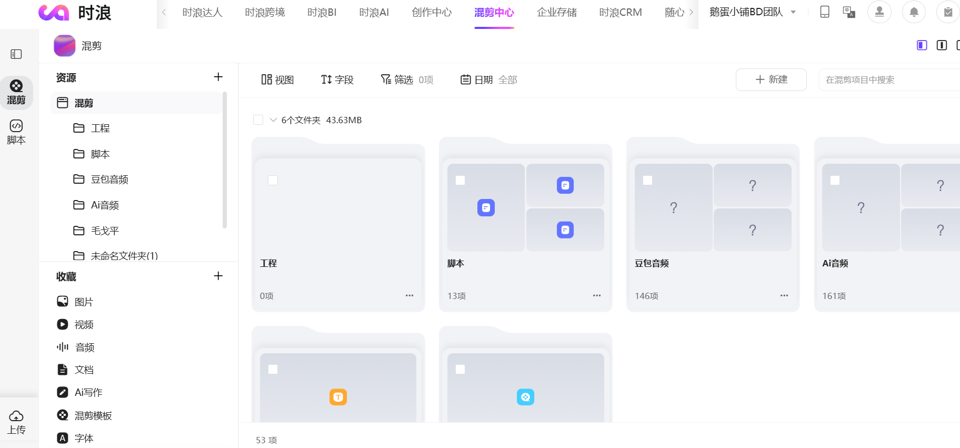
Task: Open more options for 脚本 folder card
Action: (x=597, y=295)
